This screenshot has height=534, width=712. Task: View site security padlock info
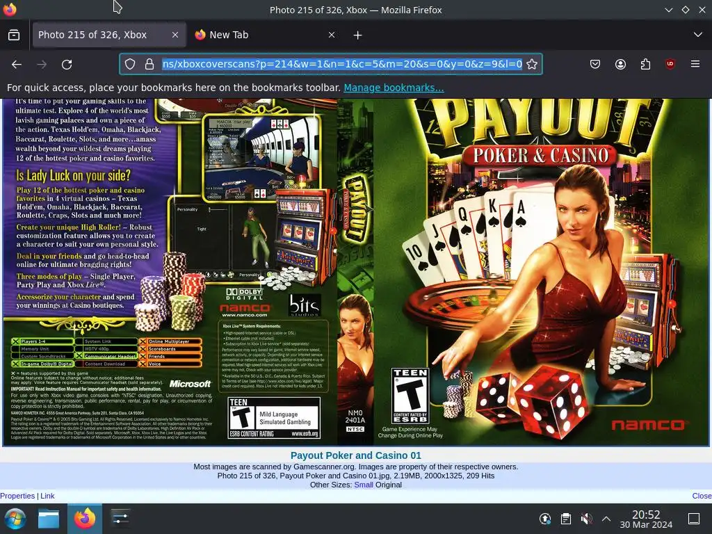(149, 64)
